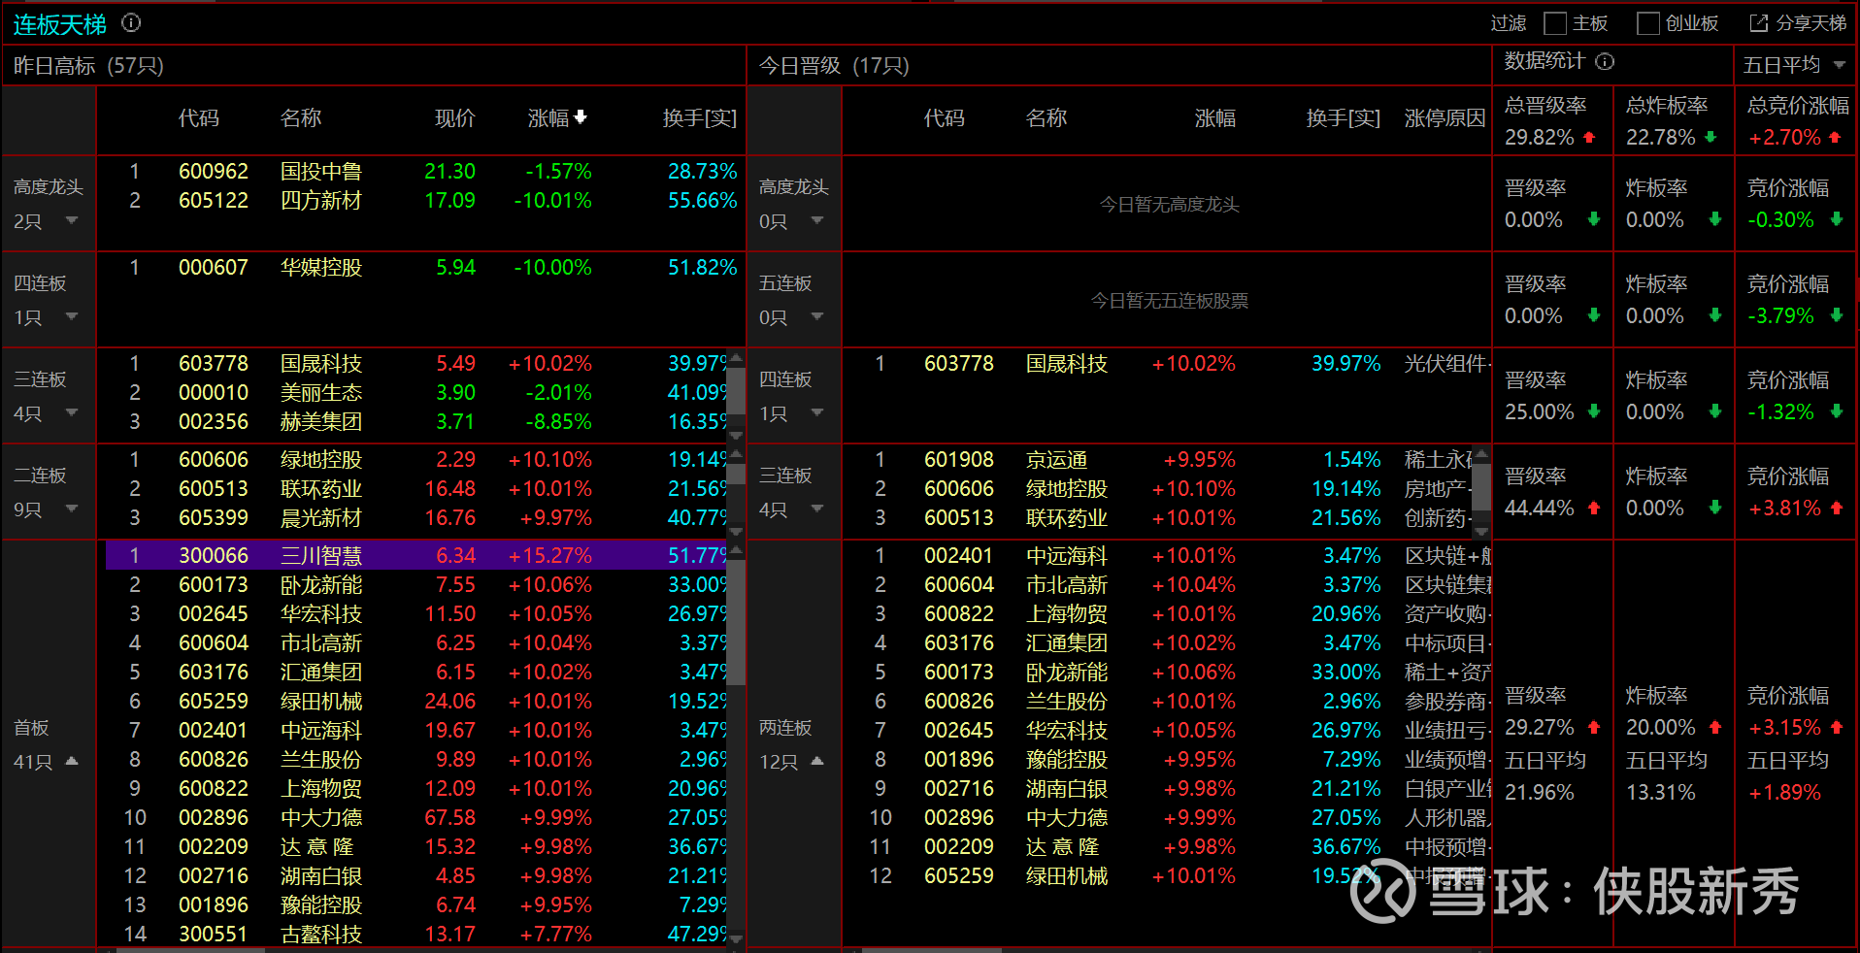Select highlighted 三川智慧 300066 row
This screenshot has height=953, width=1860.
416,555
